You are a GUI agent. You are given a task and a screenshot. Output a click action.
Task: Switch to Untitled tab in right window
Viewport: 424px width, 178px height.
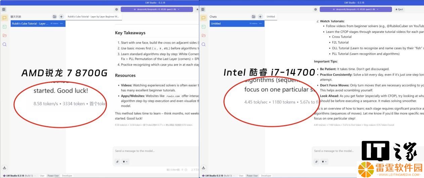[x=271, y=16]
